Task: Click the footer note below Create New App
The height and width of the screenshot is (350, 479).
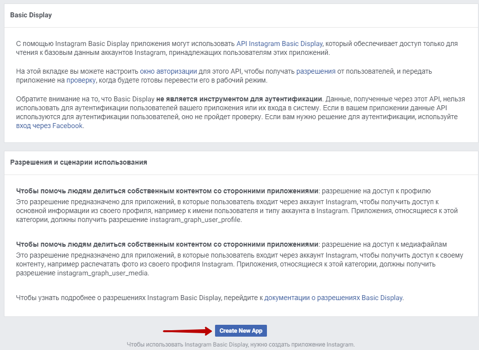Action: tap(241, 344)
